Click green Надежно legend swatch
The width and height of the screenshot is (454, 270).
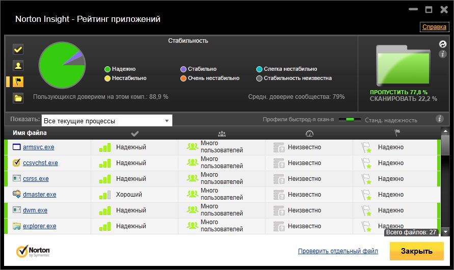pyautogui.click(x=108, y=69)
